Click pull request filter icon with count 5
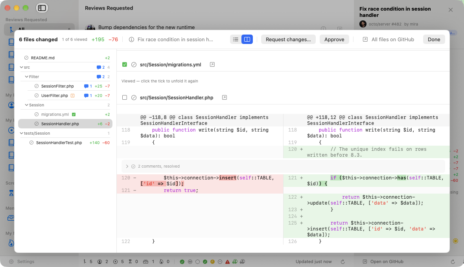Viewport: 464px width, 267px height. coord(85,262)
